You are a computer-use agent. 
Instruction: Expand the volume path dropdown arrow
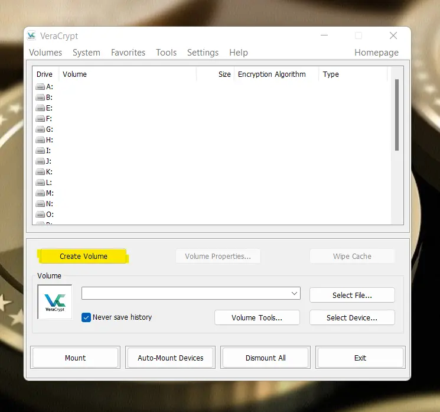coord(294,293)
